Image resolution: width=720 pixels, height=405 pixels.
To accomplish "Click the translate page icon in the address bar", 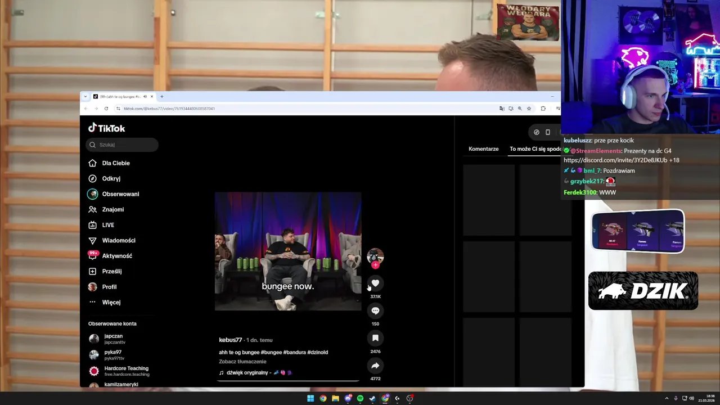I will coord(502,109).
